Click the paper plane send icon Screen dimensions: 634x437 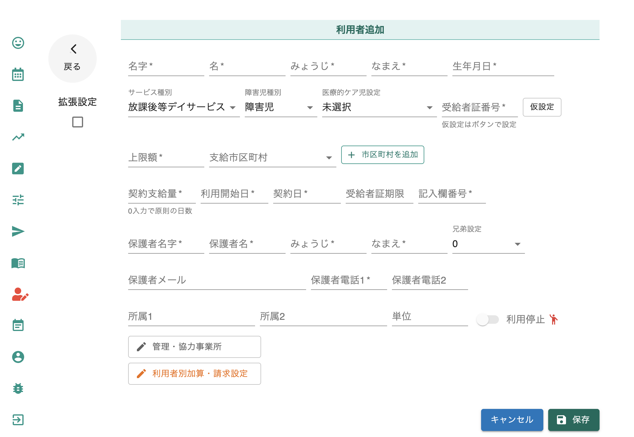[x=18, y=231]
